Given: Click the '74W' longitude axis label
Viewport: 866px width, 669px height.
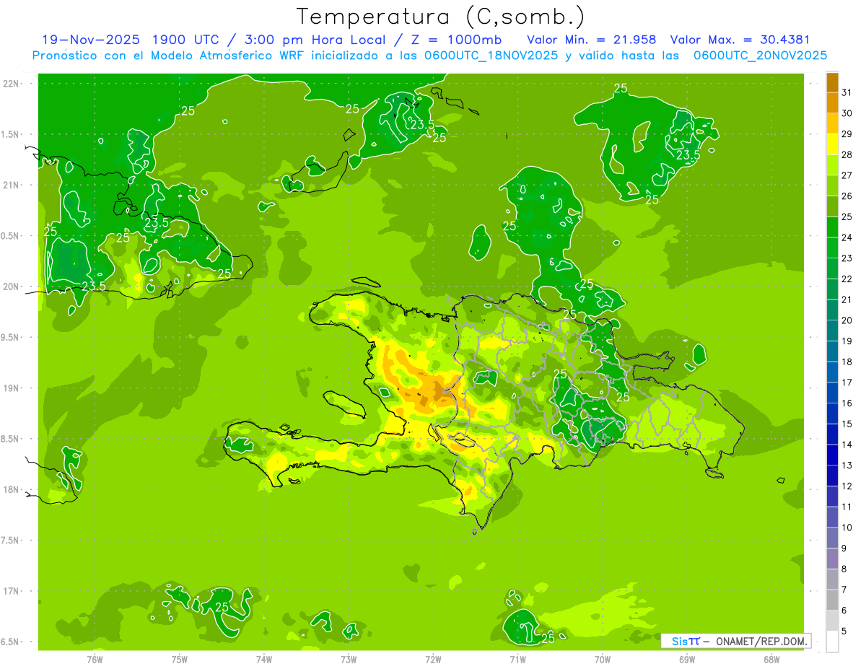Looking at the screenshot, I should pos(264,659).
